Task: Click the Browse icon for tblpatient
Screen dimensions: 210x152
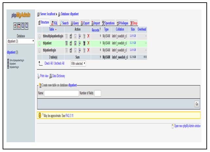Action: (x=66, y=43)
